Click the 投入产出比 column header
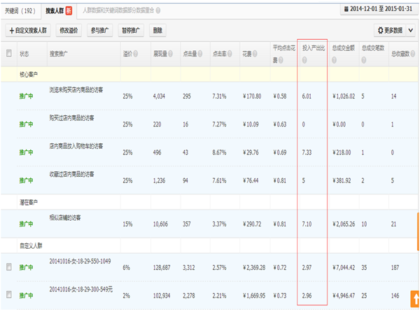This screenshot has width=420, height=311. [x=314, y=48]
